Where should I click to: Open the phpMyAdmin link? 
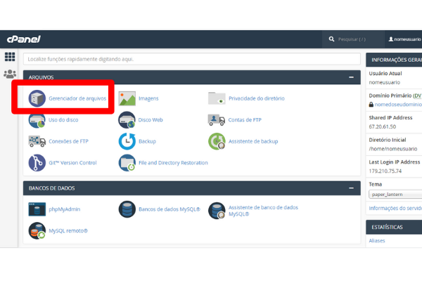(x=65, y=209)
